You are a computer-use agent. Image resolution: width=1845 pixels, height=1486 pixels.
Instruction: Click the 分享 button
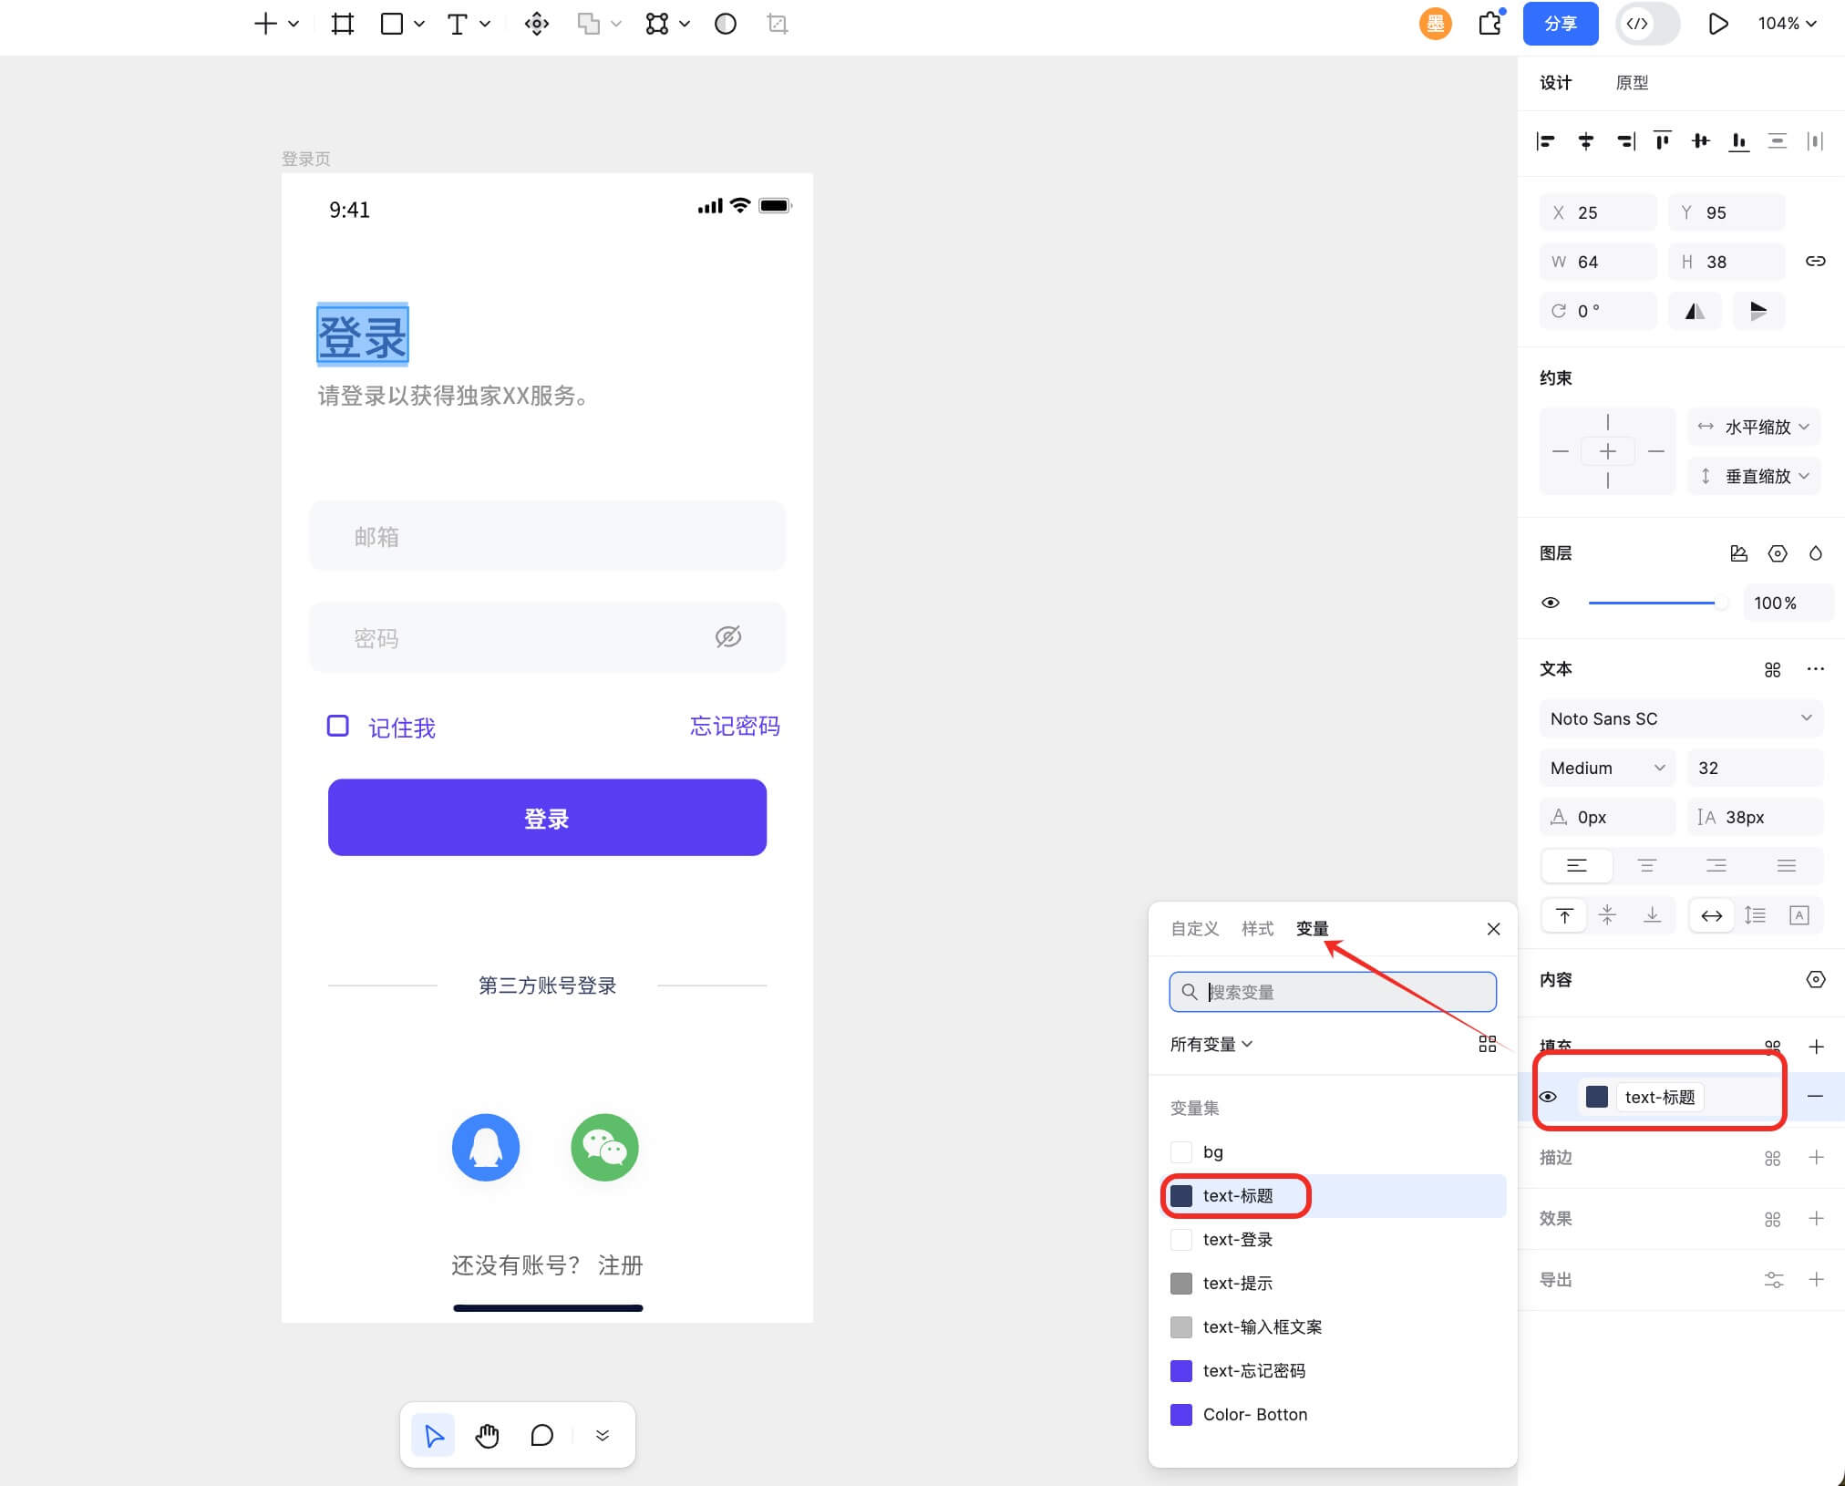tap(1560, 24)
